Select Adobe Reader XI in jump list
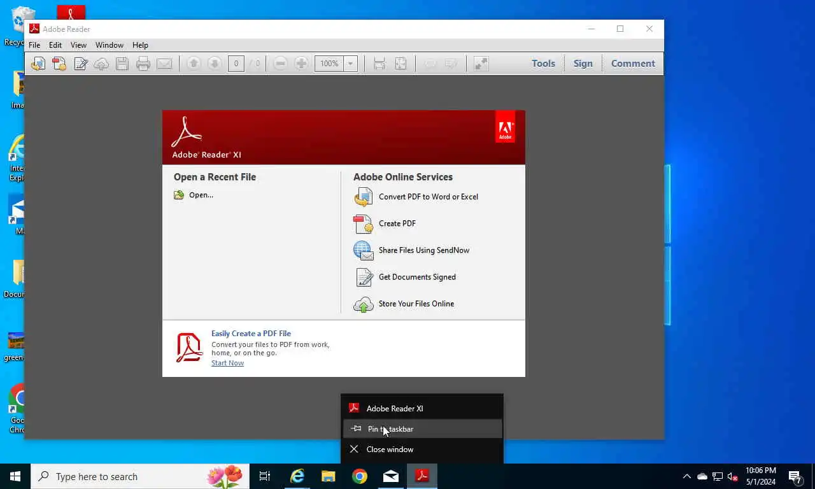The image size is (815, 489). pyautogui.click(x=423, y=409)
